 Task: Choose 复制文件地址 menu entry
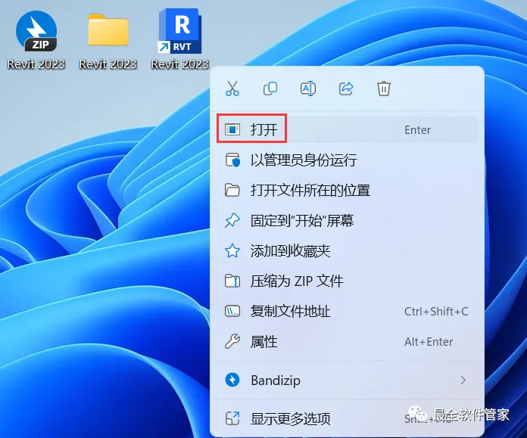point(348,312)
